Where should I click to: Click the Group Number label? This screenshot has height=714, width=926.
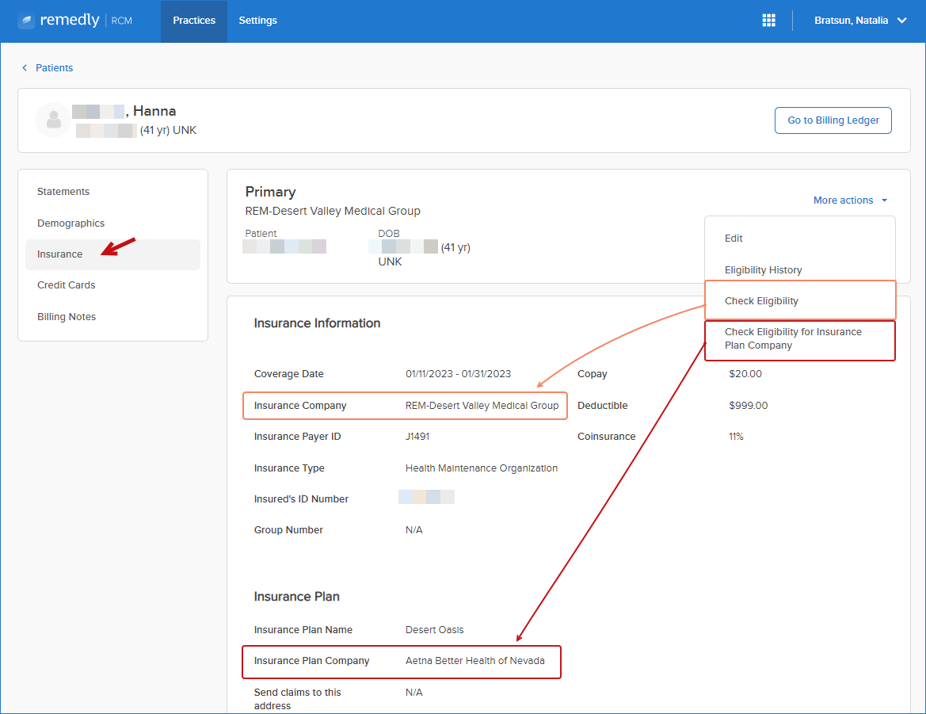(288, 529)
